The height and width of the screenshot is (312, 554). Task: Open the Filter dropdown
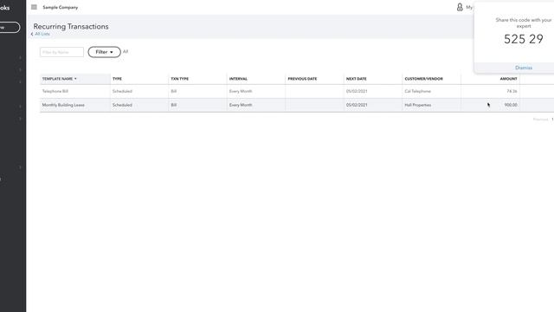(x=104, y=52)
